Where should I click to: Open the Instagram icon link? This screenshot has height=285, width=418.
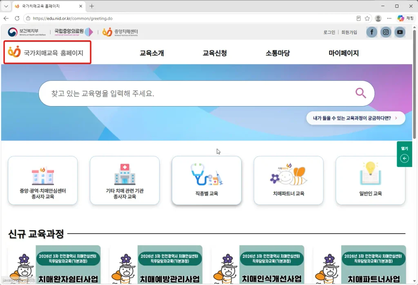tap(386, 32)
